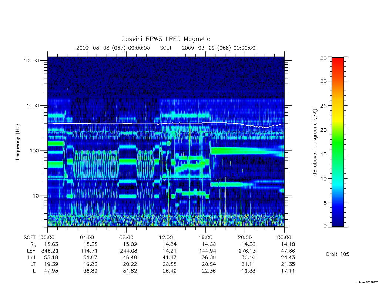379x284 pixels.
Task: Click the Lon value '114.71'
Action: point(89,251)
